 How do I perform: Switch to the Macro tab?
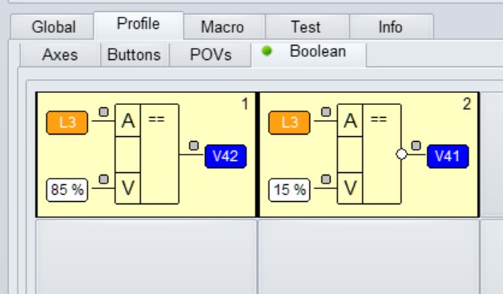[x=223, y=27]
